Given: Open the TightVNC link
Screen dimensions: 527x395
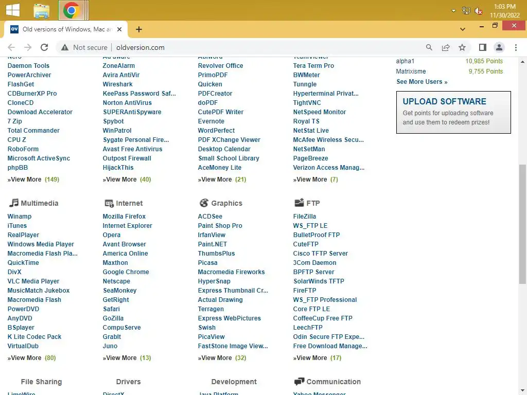Looking at the screenshot, I should pyautogui.click(x=307, y=102).
